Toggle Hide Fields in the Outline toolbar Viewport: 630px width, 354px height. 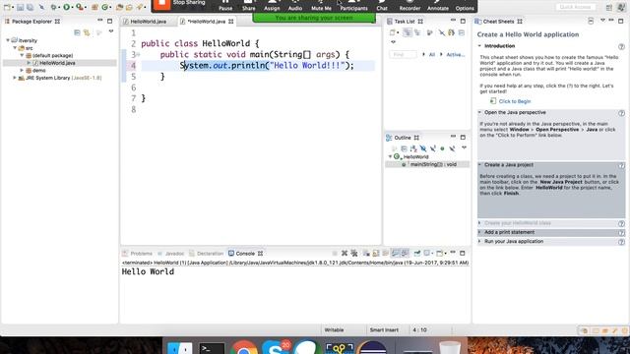[x=423, y=148]
